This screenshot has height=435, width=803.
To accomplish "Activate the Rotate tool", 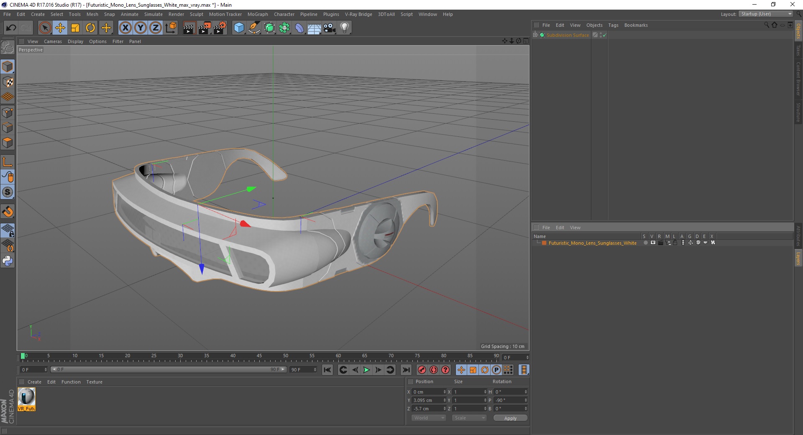I will [x=90, y=28].
